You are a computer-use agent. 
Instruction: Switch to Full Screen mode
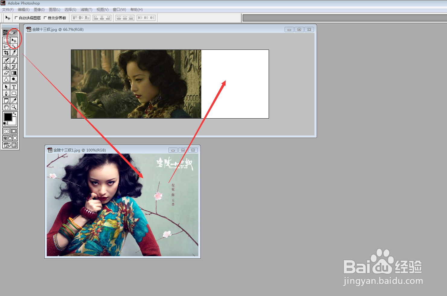[15, 138]
